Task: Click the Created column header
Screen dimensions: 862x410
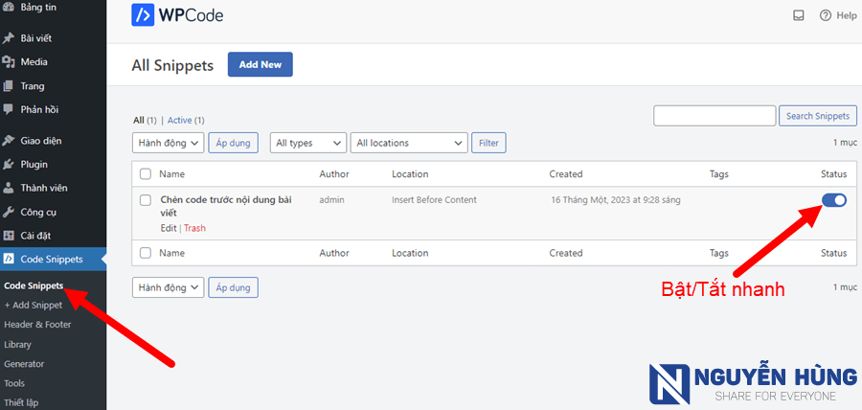Action: [x=566, y=174]
